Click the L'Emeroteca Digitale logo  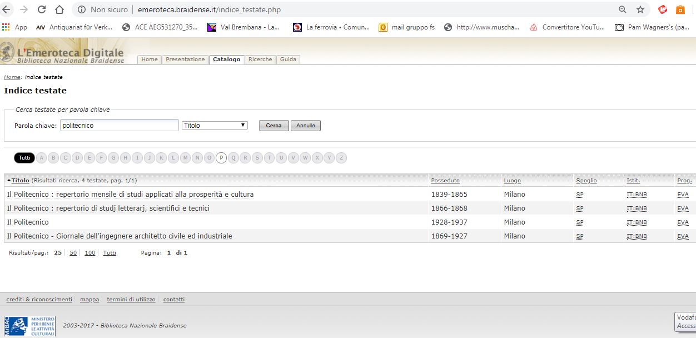[64, 54]
